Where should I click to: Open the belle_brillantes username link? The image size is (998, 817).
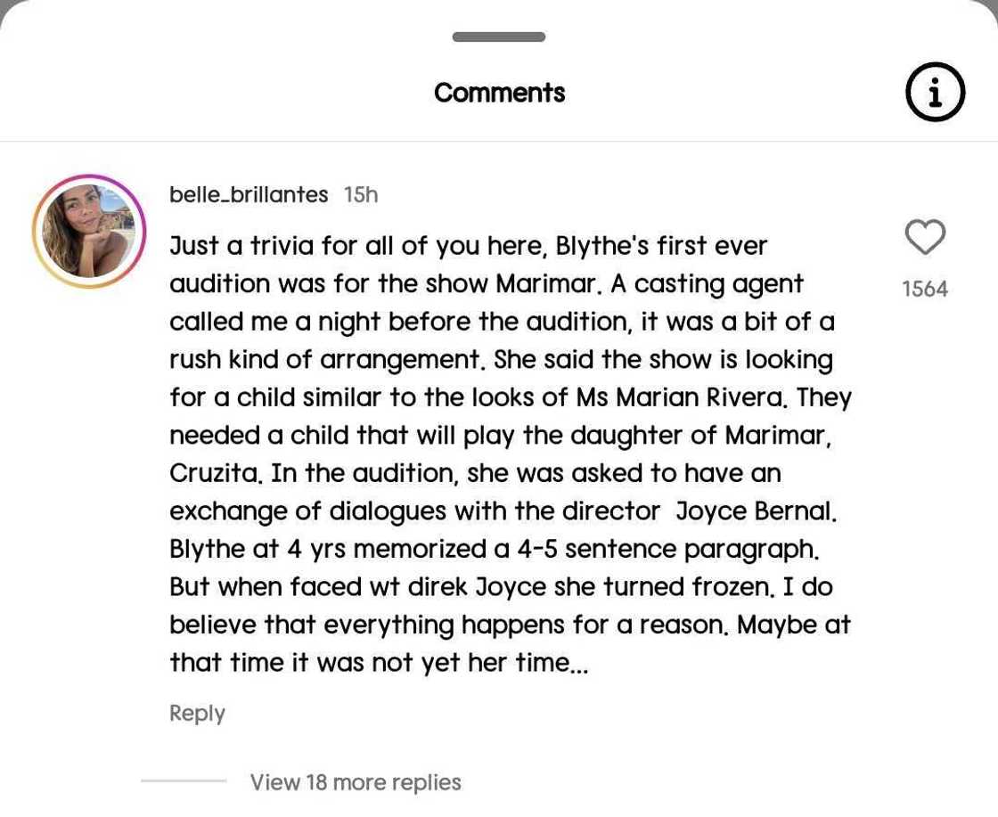(249, 194)
